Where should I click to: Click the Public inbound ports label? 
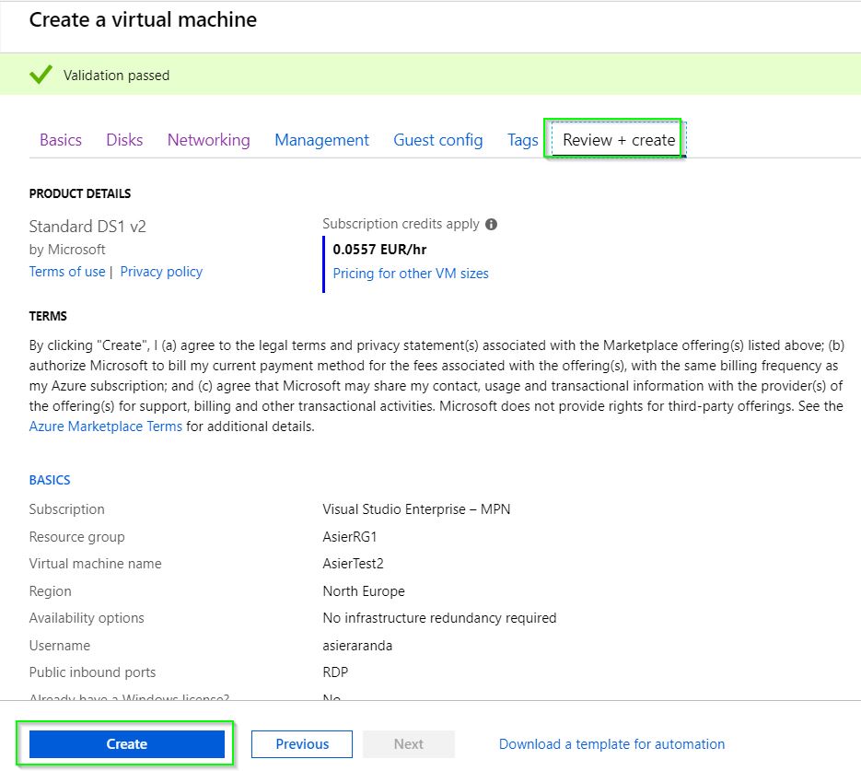pos(92,672)
